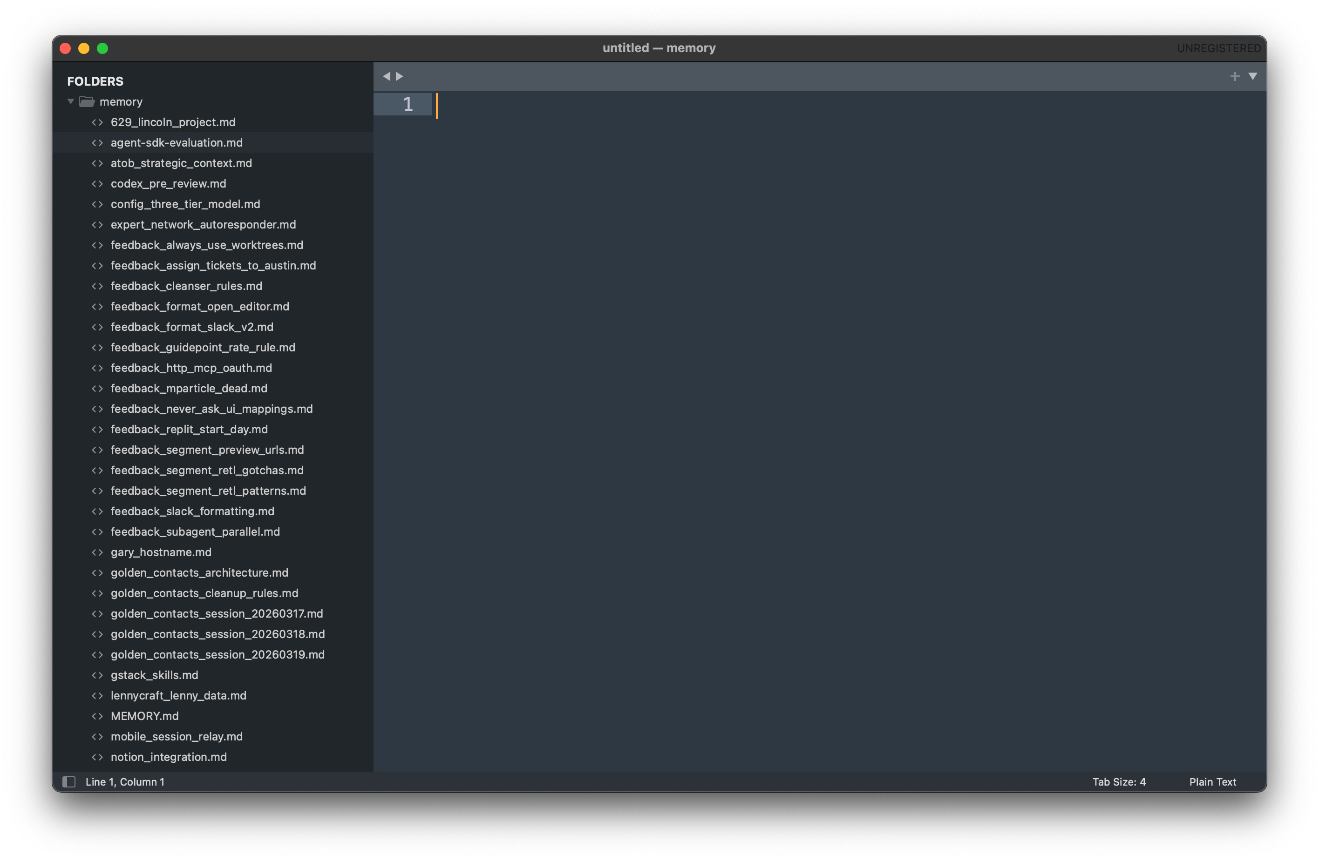This screenshot has height=861, width=1319.
Task: Click Line 1, Column 1 status text
Action: pyautogui.click(x=125, y=781)
